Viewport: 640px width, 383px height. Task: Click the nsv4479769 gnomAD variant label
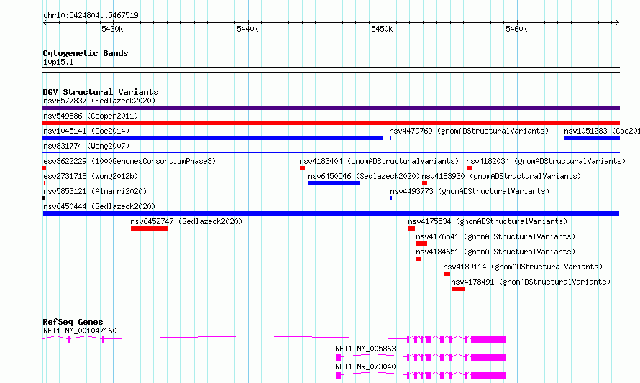click(x=469, y=131)
